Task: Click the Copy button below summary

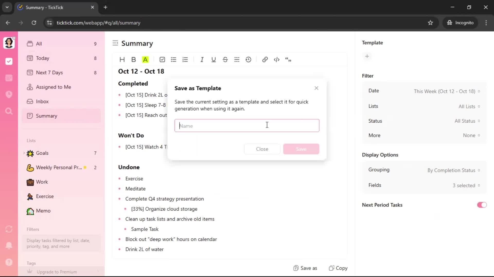Action: 338,268
